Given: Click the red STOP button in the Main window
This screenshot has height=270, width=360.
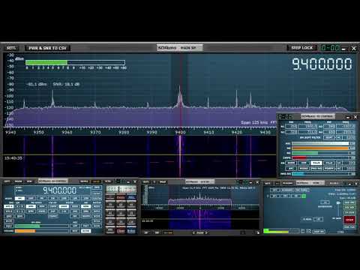Looking at the screenshot, I should click(x=349, y=220).
